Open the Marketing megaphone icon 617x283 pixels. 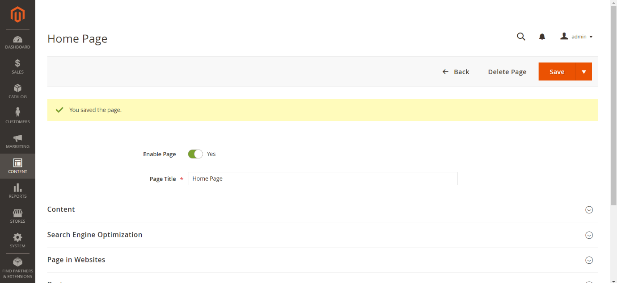(17, 141)
